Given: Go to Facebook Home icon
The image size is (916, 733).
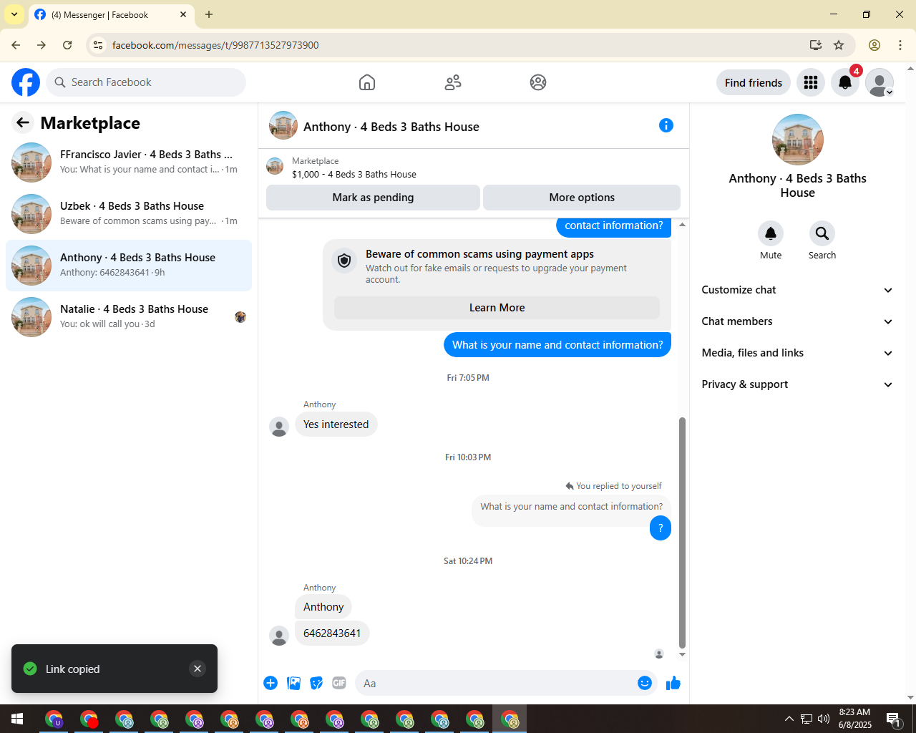Looking at the screenshot, I should pyautogui.click(x=367, y=82).
